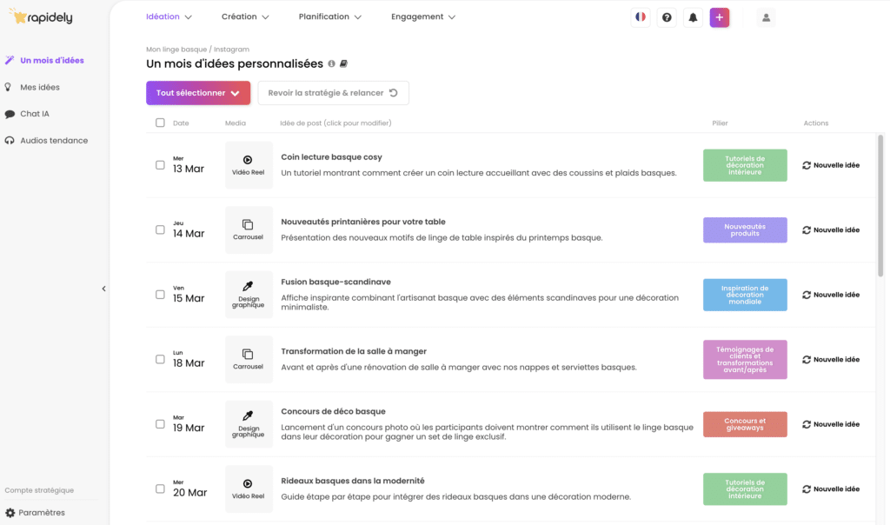This screenshot has width=890, height=525.
Task: Click the French flag language icon
Action: pyautogui.click(x=640, y=17)
